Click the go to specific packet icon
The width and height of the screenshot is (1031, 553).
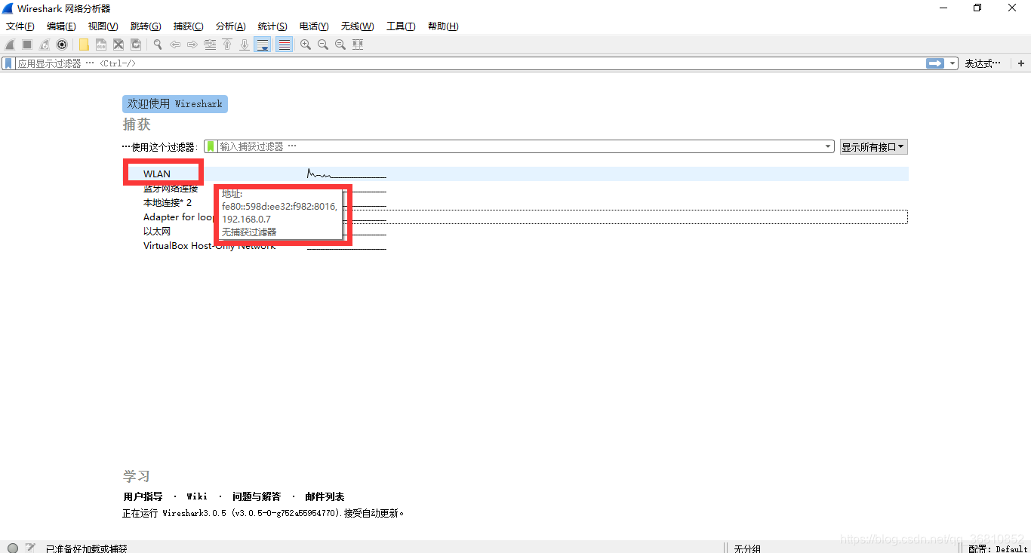(x=210, y=45)
